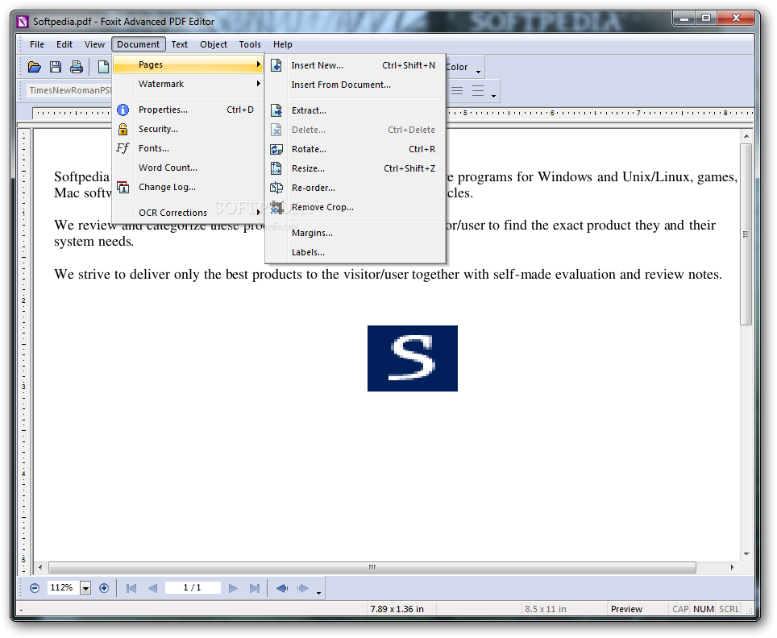Click the horizontal scrollbar thumb

(372, 568)
